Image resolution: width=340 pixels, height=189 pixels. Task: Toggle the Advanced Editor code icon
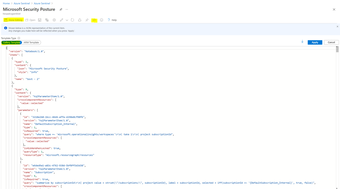pyautogui.click(x=94, y=20)
